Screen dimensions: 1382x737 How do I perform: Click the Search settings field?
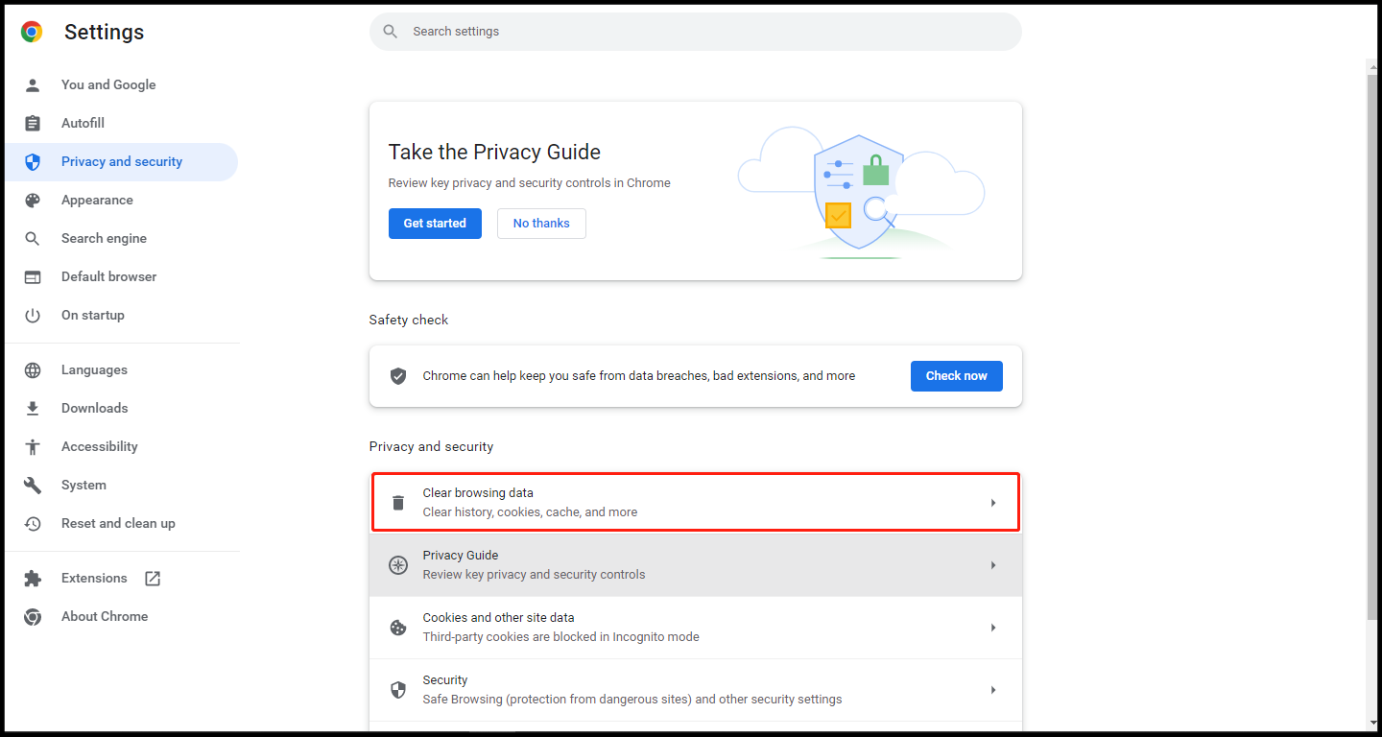pyautogui.click(x=696, y=32)
